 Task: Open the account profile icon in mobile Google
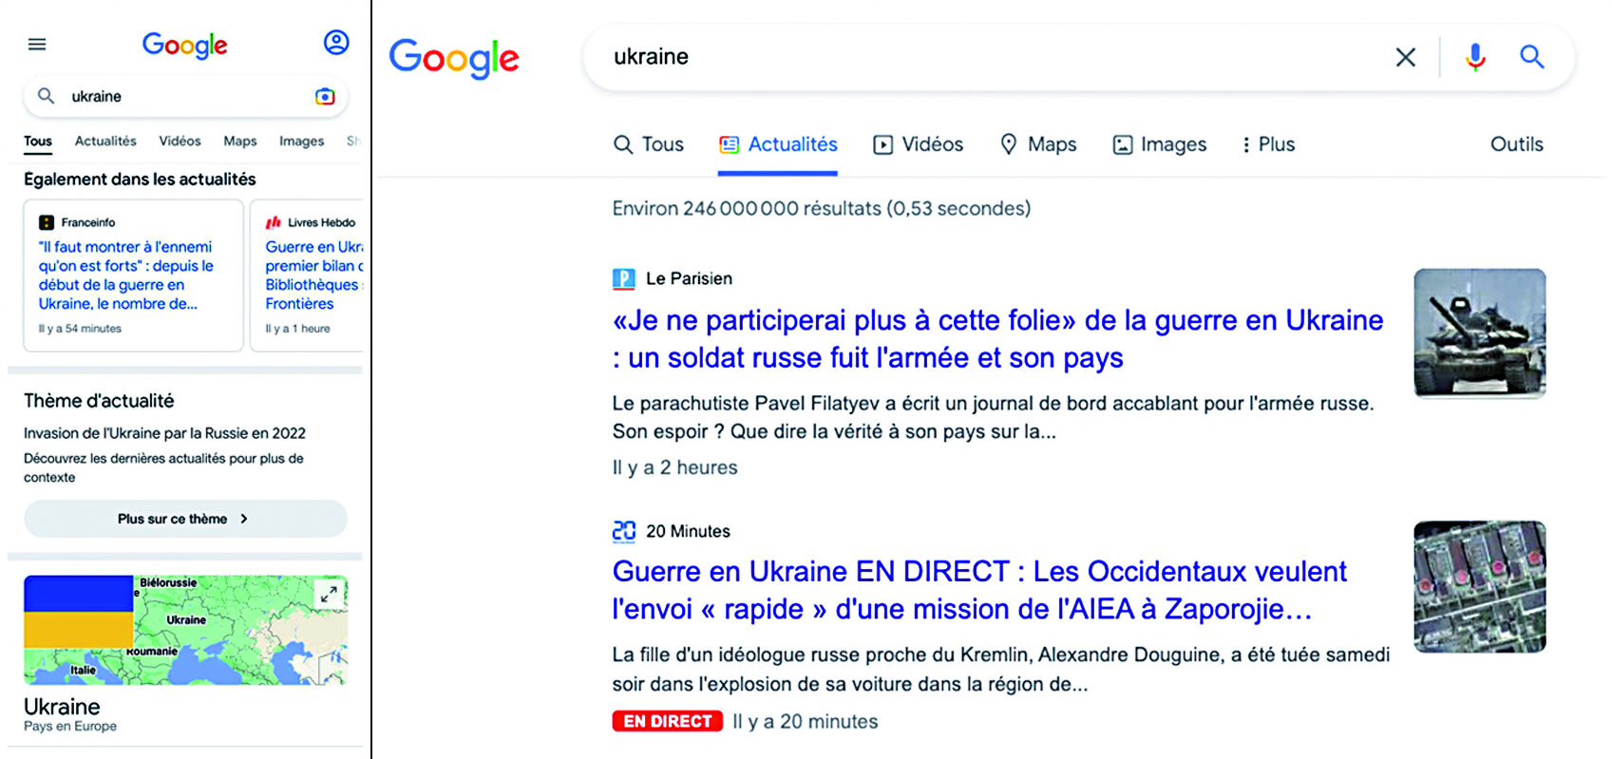[336, 43]
